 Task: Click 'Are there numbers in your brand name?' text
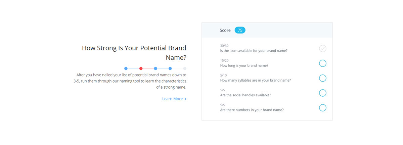coord(252,110)
